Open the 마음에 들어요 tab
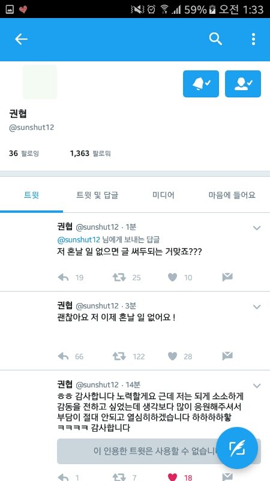Screen dimensions: 270x481 [232, 195]
